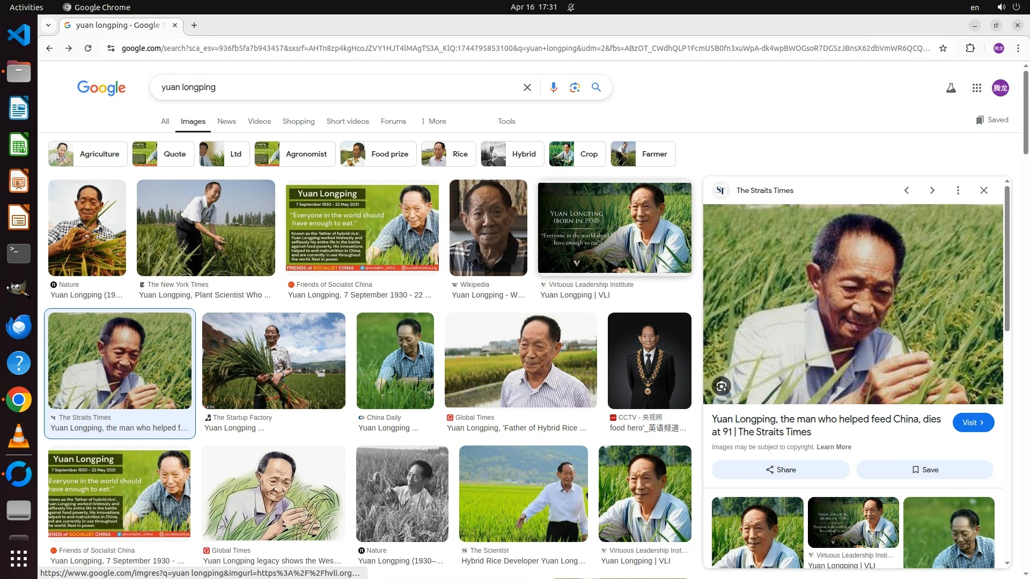
Task: Click the Google apps grid icon
Action: pyautogui.click(x=976, y=88)
